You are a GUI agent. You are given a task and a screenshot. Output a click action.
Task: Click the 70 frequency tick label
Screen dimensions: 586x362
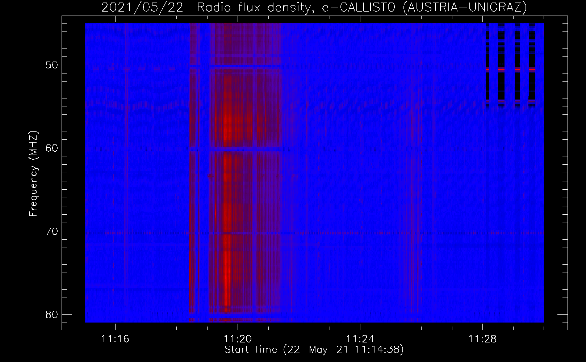tap(52, 231)
